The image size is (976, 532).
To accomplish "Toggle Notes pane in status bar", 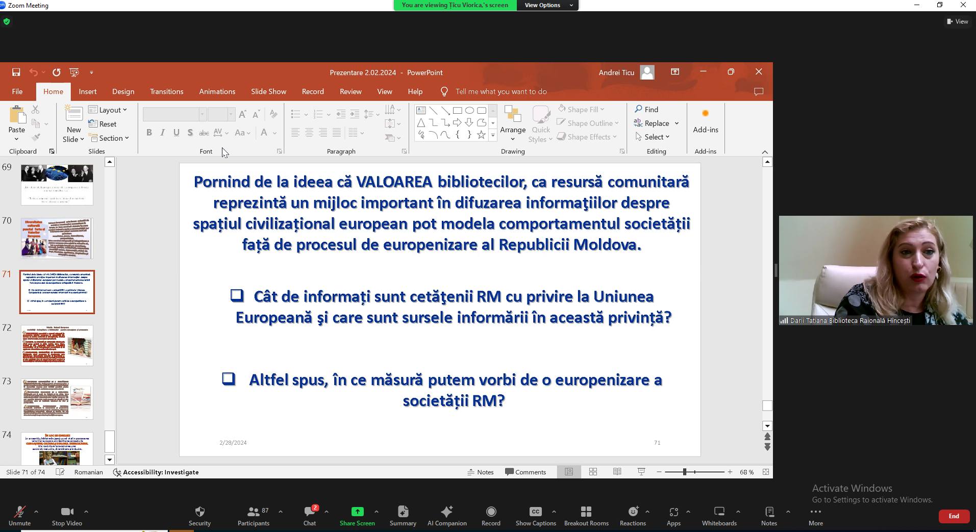I will [x=480, y=472].
